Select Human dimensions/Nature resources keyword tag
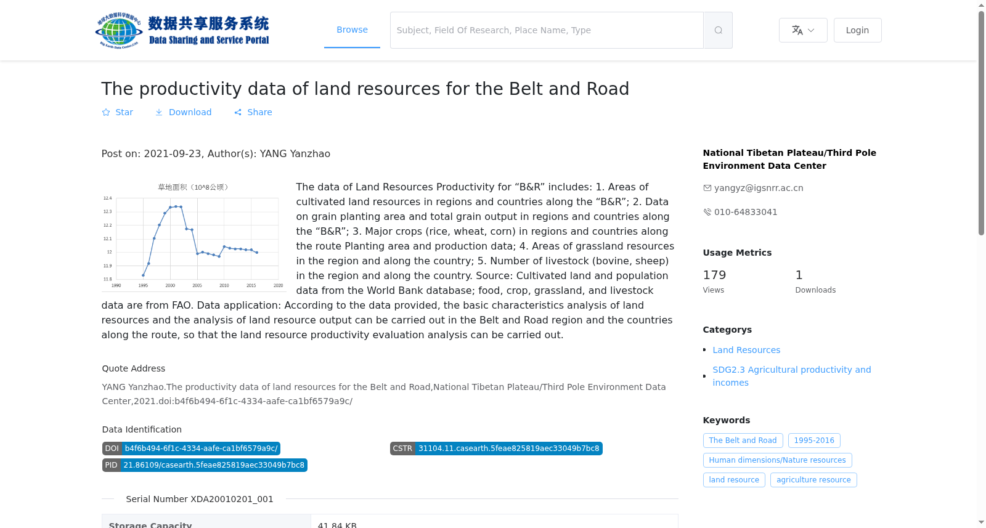 pyautogui.click(x=778, y=460)
